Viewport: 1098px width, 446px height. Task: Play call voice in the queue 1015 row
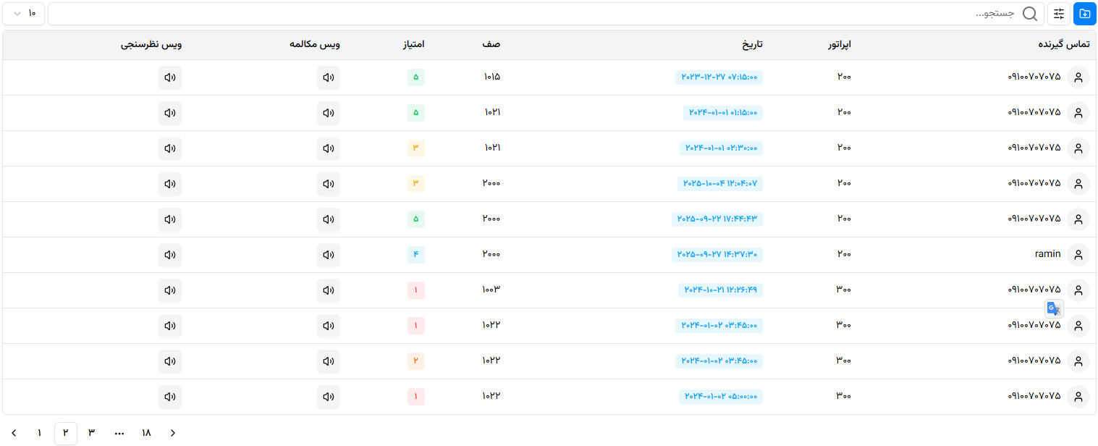[329, 77]
